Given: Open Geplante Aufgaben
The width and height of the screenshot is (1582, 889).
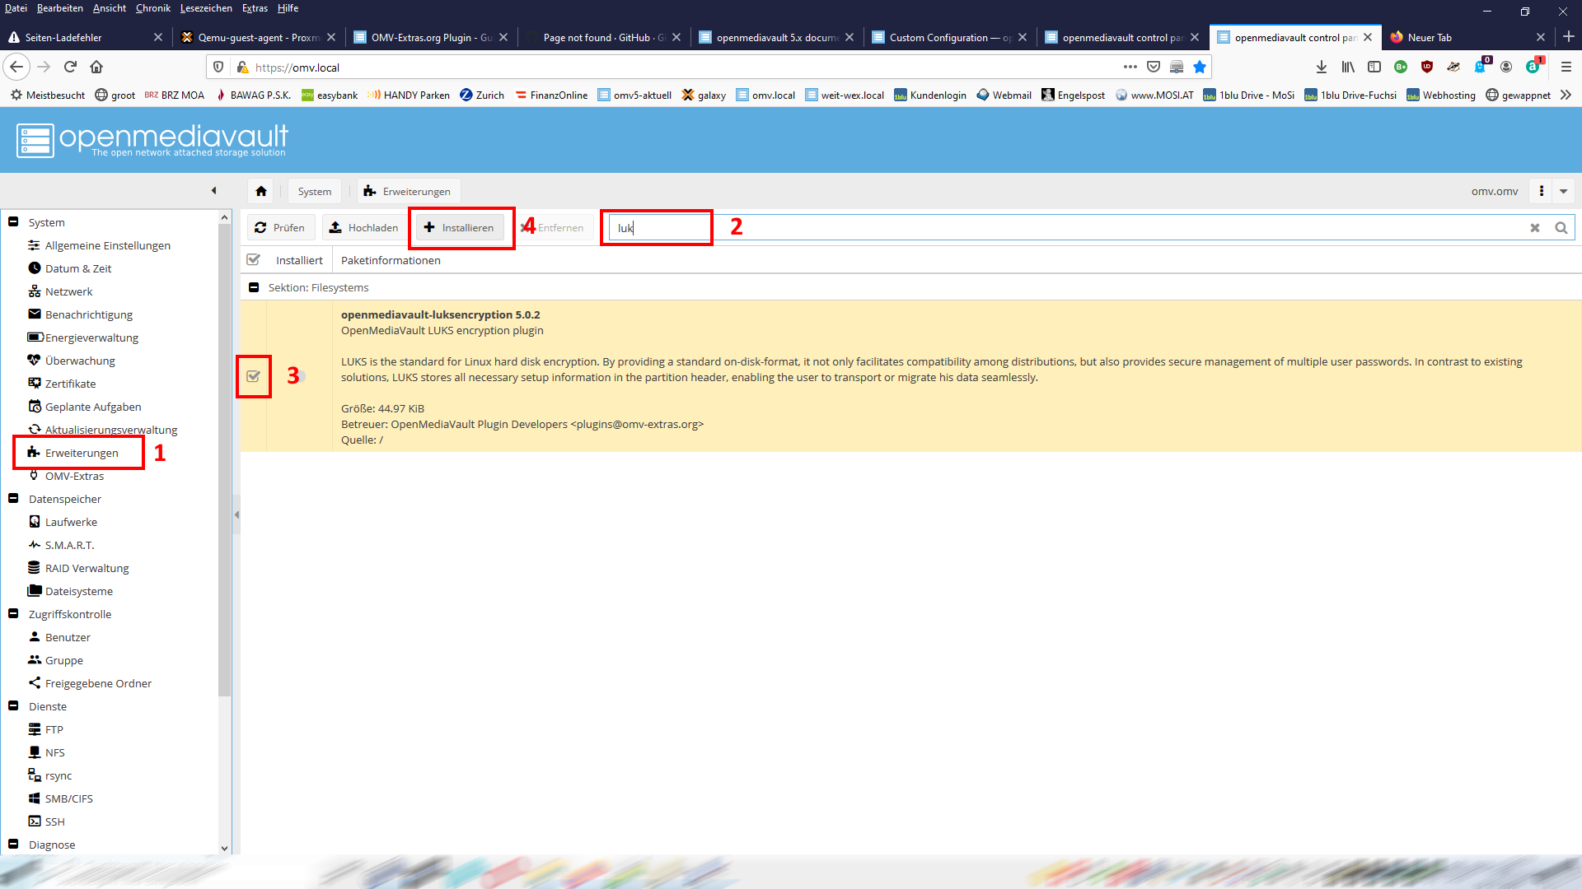Looking at the screenshot, I should [93, 407].
